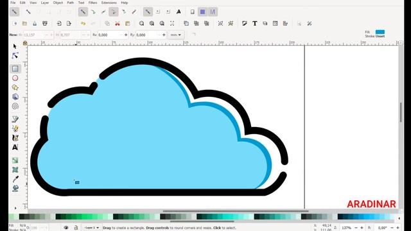The width and height of the screenshot is (411, 231).
Task: Toggle Snap to grids
Action: click(203, 12)
